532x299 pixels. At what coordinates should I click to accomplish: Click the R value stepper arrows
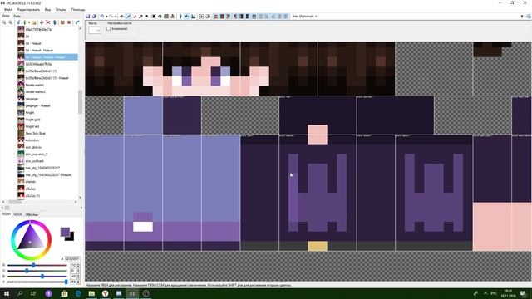[x=79, y=265]
